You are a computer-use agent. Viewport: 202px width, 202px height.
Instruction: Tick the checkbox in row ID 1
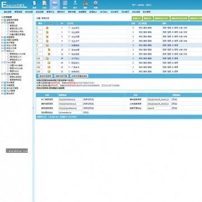click(69, 28)
